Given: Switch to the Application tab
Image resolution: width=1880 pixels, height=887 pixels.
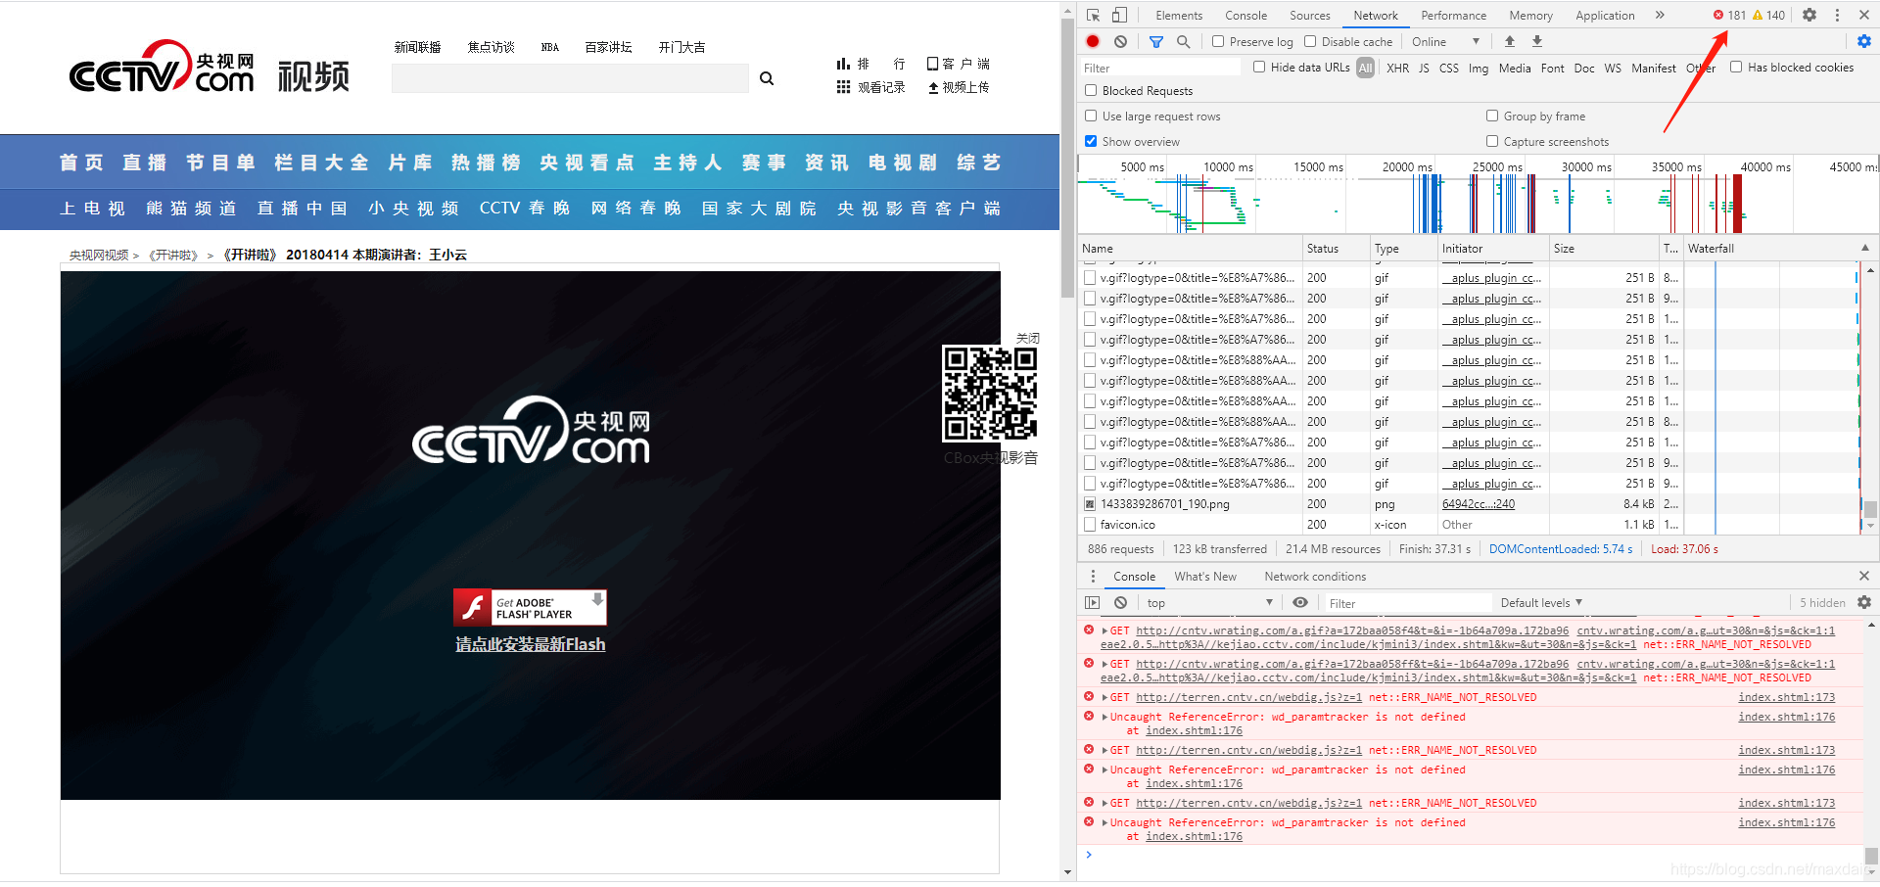Looking at the screenshot, I should 1605,15.
